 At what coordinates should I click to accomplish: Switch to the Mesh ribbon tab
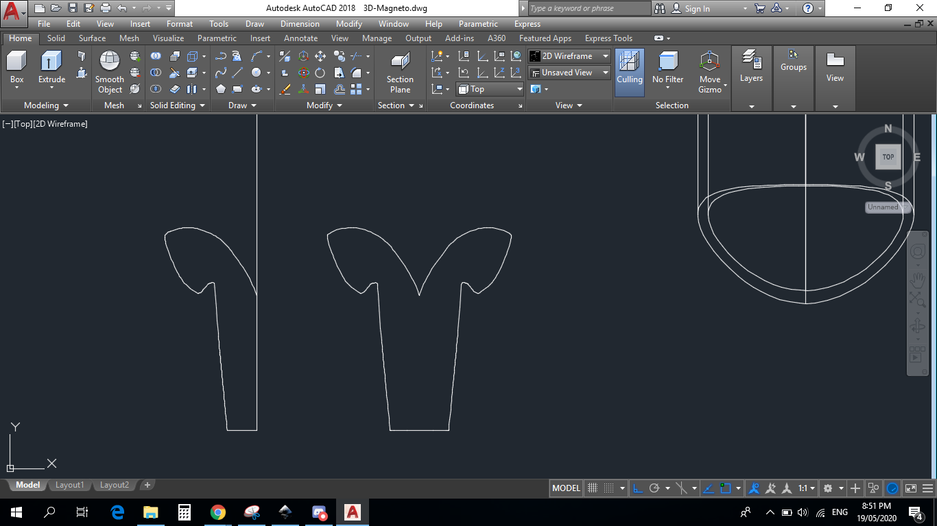(x=129, y=38)
